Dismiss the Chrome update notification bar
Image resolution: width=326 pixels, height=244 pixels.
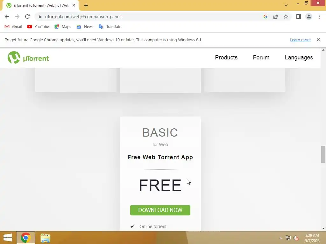click(318, 40)
